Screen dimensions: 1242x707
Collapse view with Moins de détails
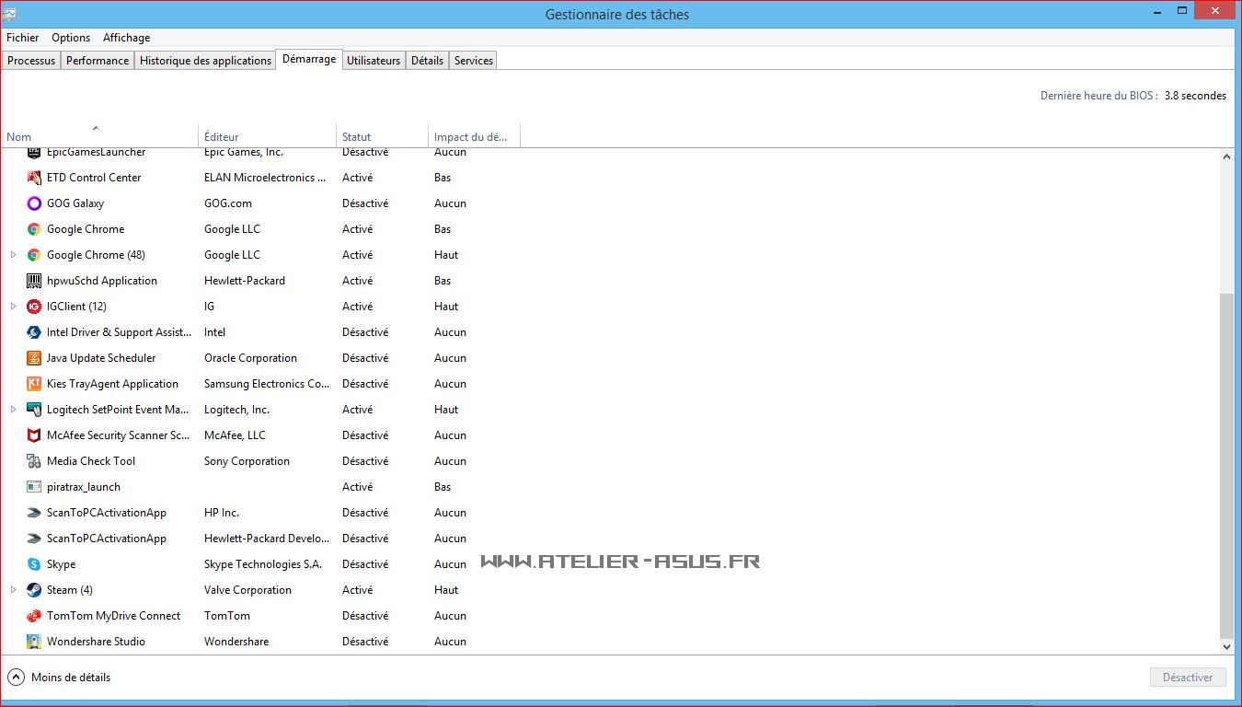coord(60,678)
